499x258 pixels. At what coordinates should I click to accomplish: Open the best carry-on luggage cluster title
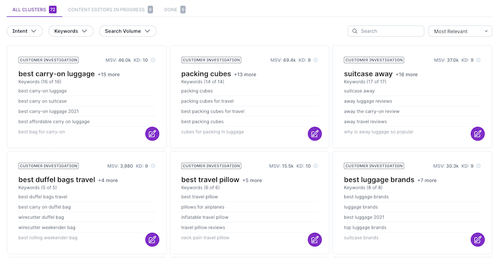click(x=57, y=74)
